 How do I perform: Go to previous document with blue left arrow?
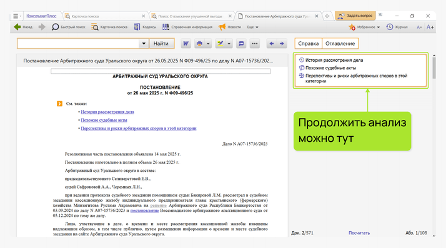272,44
